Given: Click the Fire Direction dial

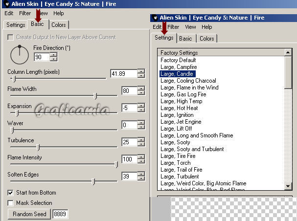Looking at the screenshot, I should [x=20, y=55].
